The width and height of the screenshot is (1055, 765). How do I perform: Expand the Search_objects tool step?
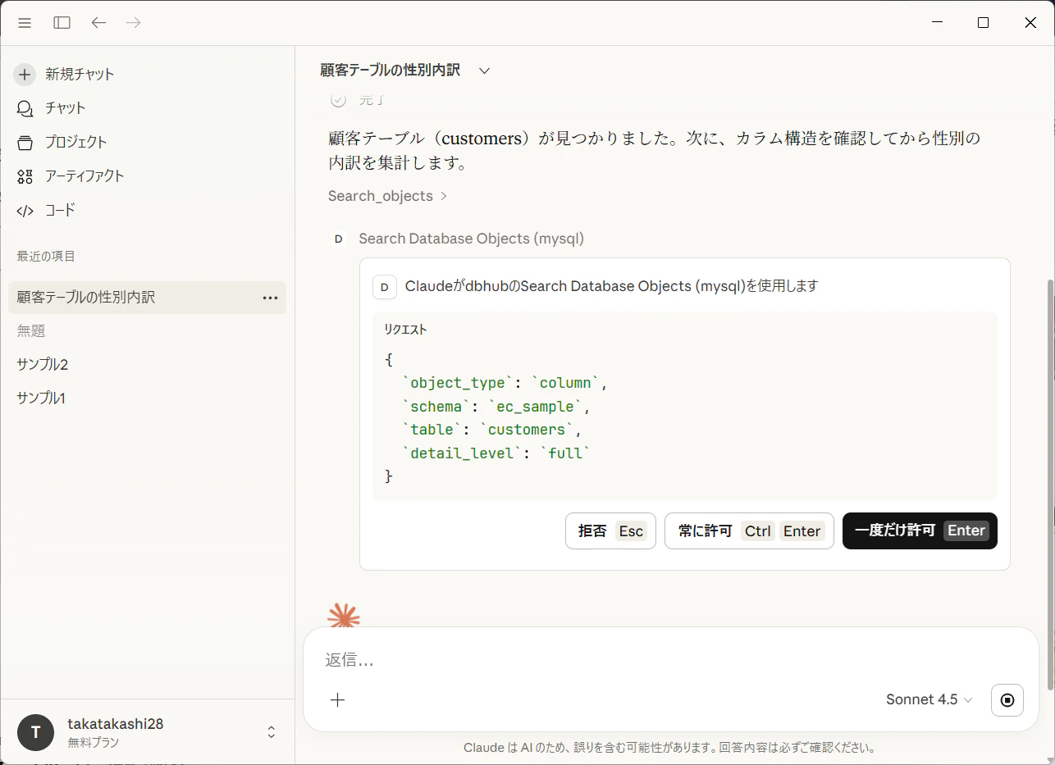point(388,196)
